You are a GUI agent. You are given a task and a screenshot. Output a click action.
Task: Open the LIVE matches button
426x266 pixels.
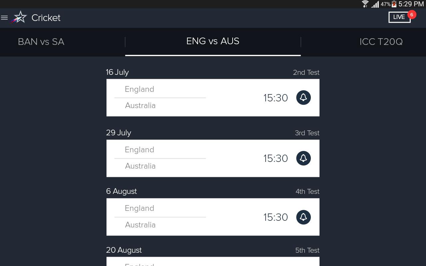399,17
